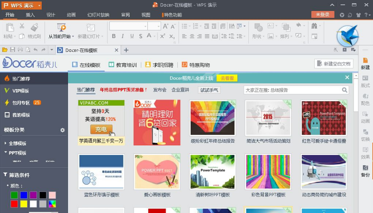This screenshot has width=373, height=213.
Task: Open the 幻灯片放映 ribbon tab
Action: click(98, 15)
